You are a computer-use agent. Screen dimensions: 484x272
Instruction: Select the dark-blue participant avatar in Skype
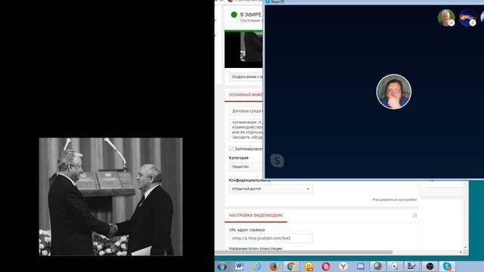[x=467, y=17]
